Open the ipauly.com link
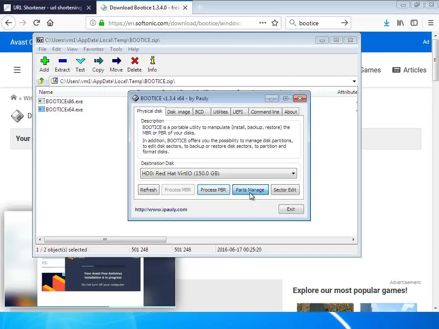The width and height of the screenshot is (439, 329). (x=161, y=209)
